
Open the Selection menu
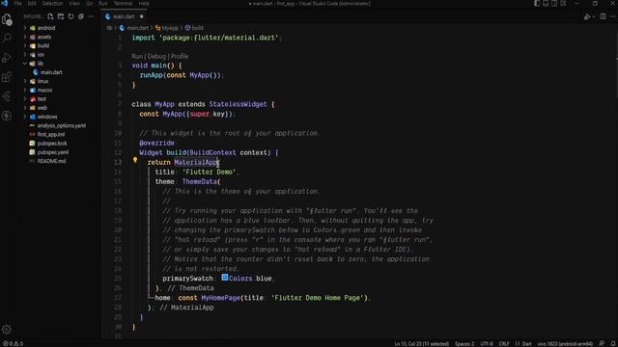52,3
